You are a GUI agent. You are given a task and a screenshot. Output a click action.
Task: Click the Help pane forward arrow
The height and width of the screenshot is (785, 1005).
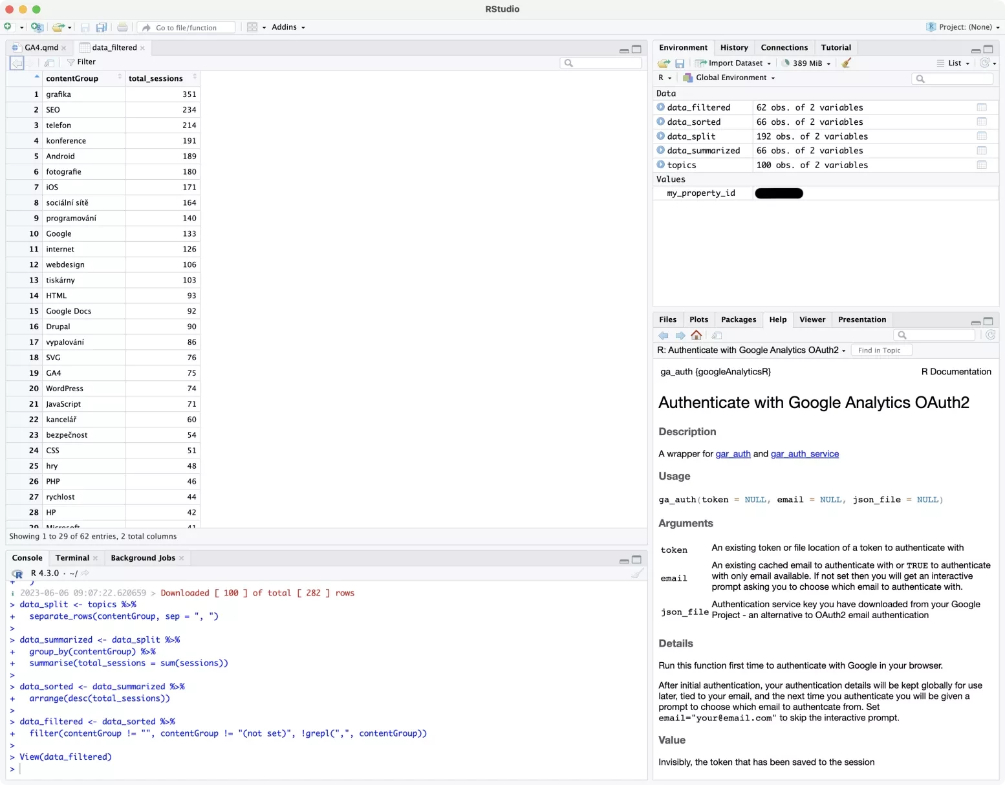pyautogui.click(x=680, y=335)
